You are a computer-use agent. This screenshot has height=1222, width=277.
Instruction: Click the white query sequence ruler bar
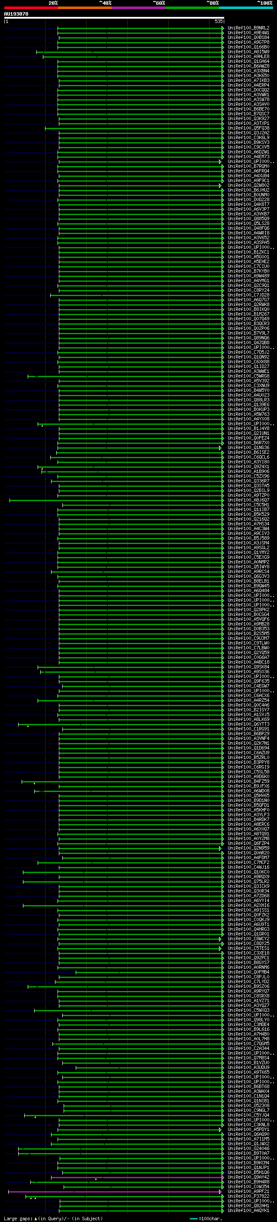click(114, 17)
